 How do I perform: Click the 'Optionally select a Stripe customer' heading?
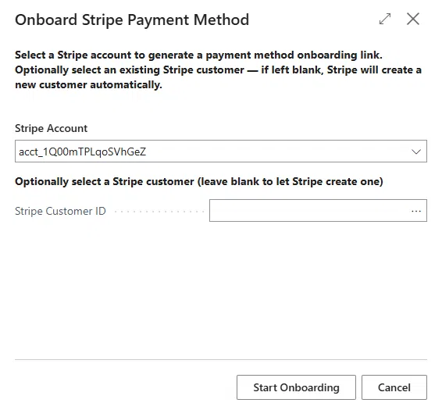click(x=199, y=181)
